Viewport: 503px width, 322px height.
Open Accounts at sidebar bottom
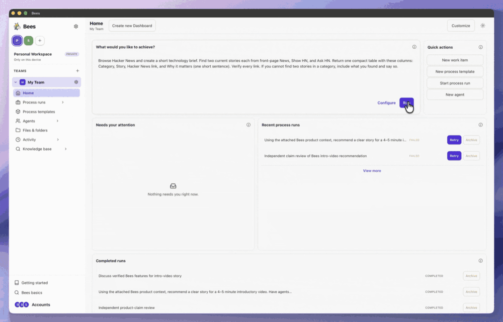click(x=32, y=305)
